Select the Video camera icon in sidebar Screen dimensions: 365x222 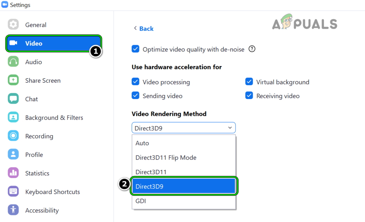[x=13, y=43]
